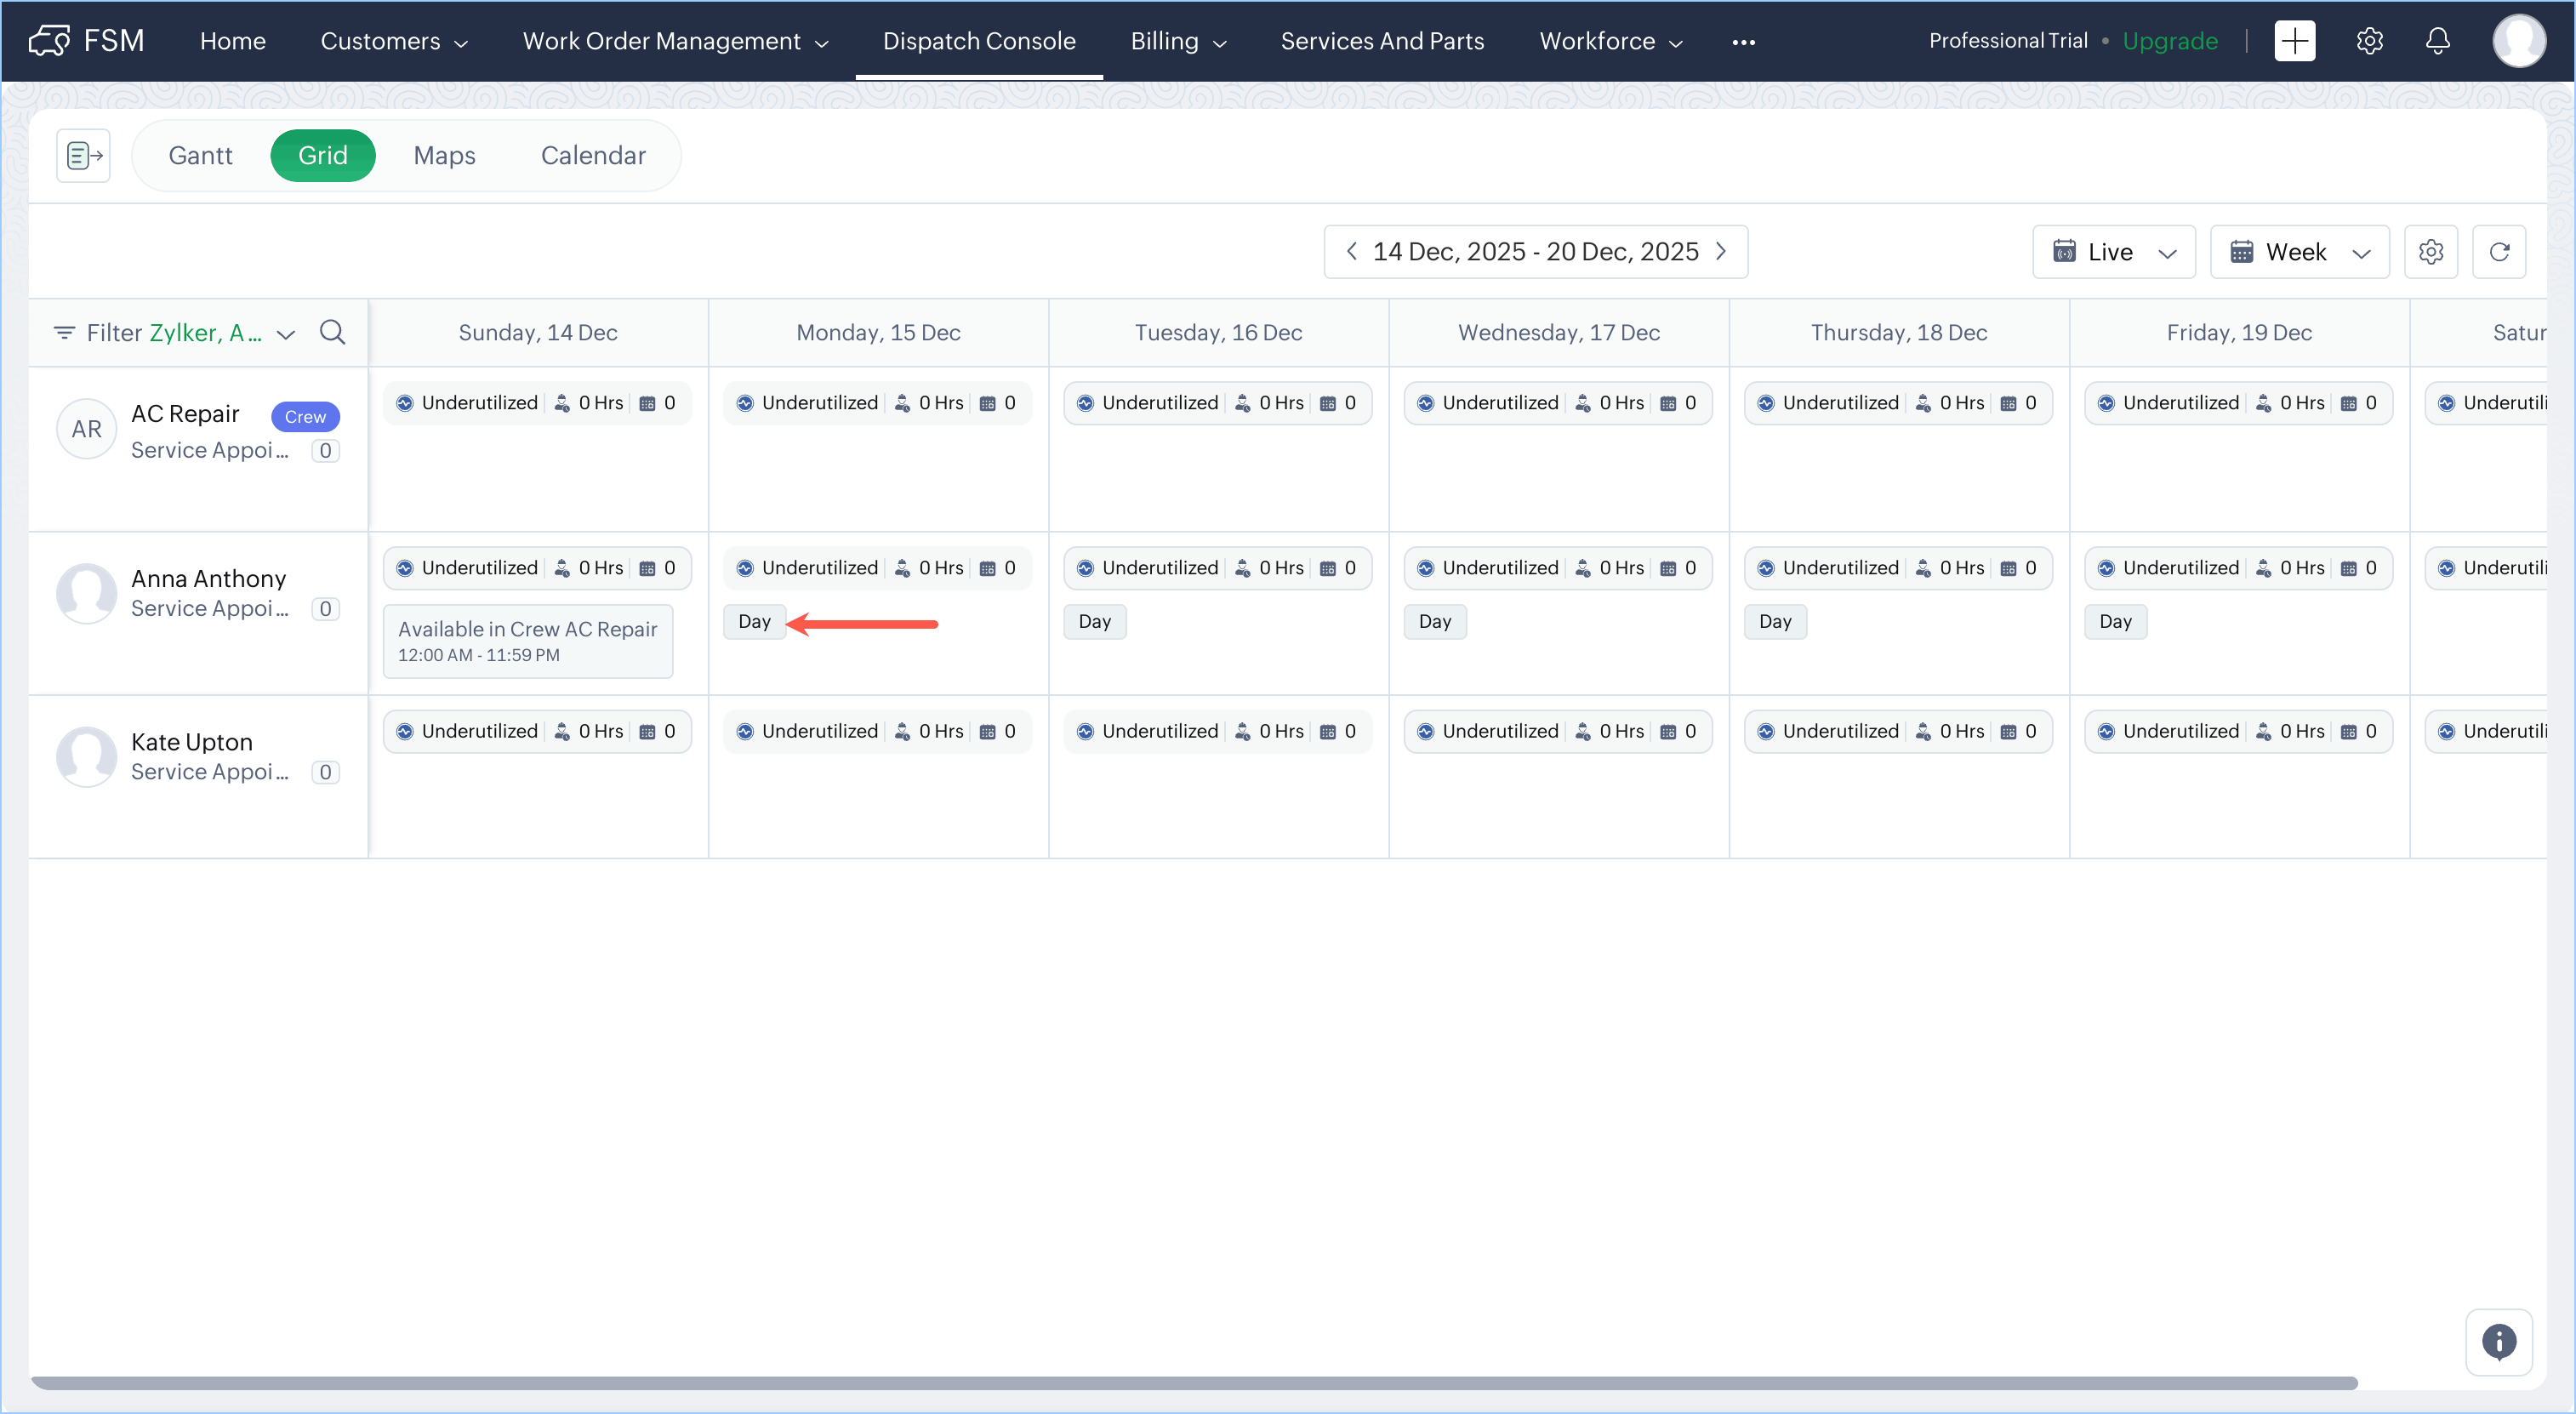Click the collapse side panel icon
Image resolution: width=2576 pixels, height=1414 pixels.
[x=83, y=155]
